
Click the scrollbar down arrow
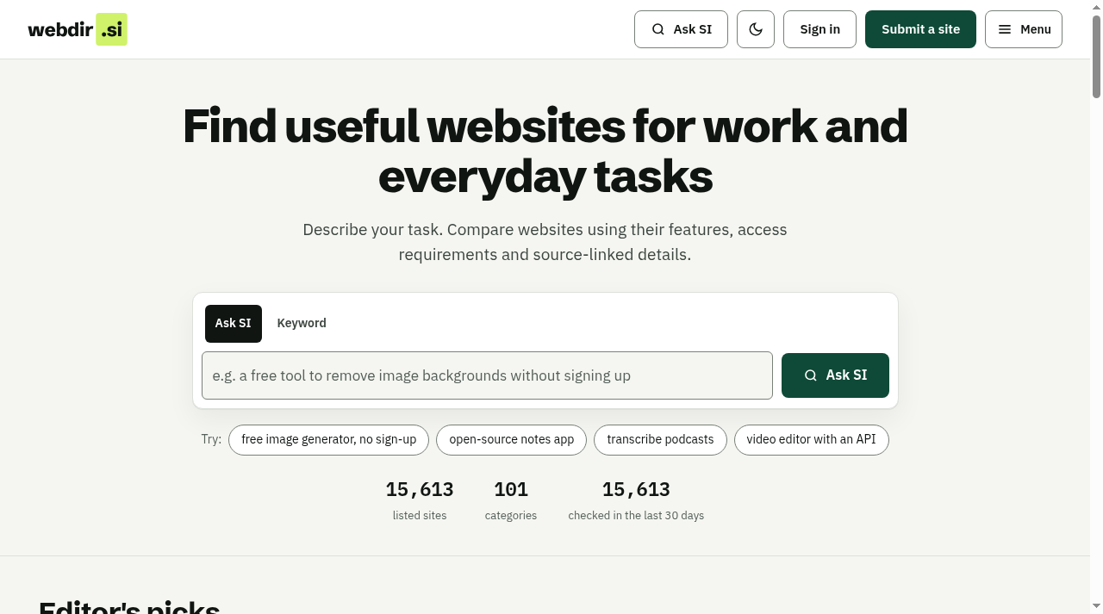click(x=1096, y=607)
